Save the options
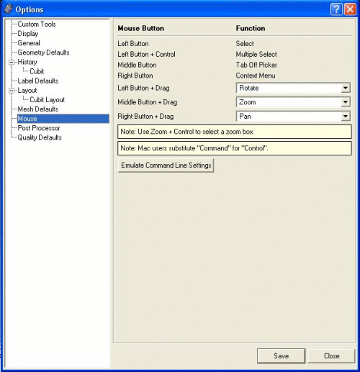Viewport: 360px width, 372px height. tap(281, 356)
